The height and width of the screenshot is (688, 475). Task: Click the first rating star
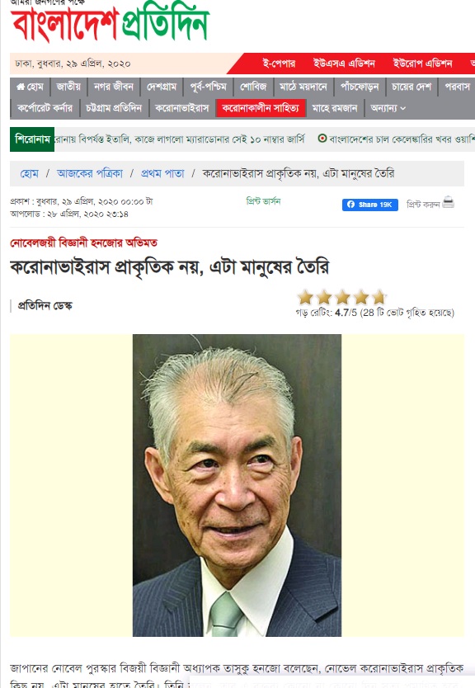[306, 298]
